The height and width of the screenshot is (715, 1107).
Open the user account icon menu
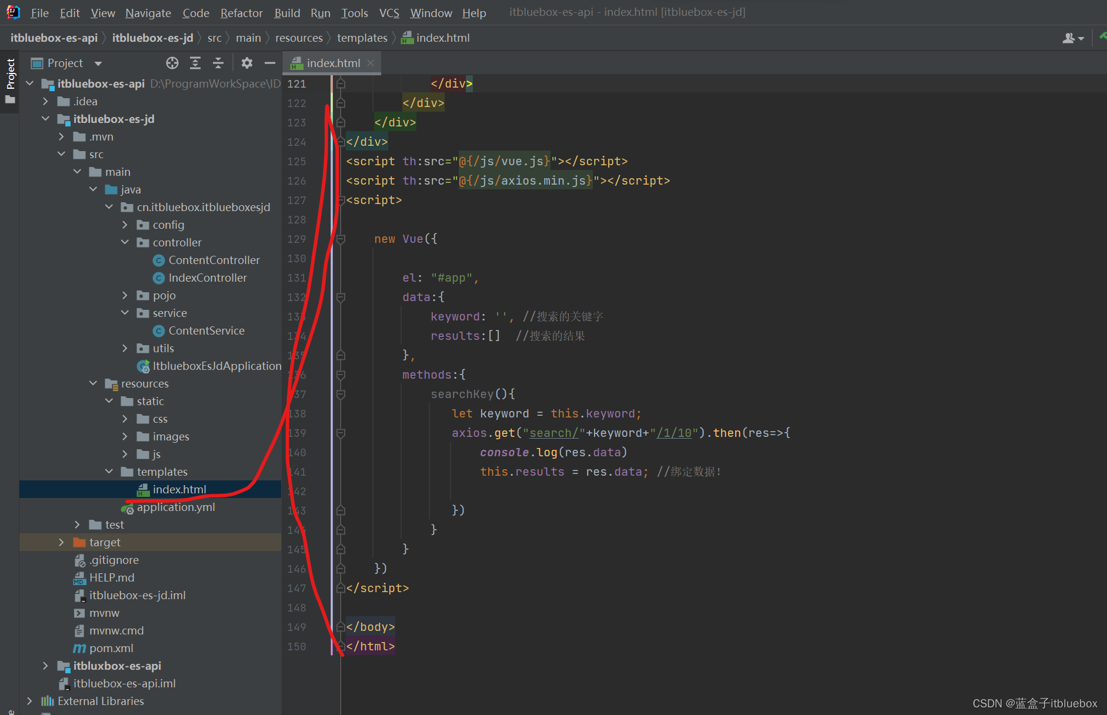[x=1073, y=38]
